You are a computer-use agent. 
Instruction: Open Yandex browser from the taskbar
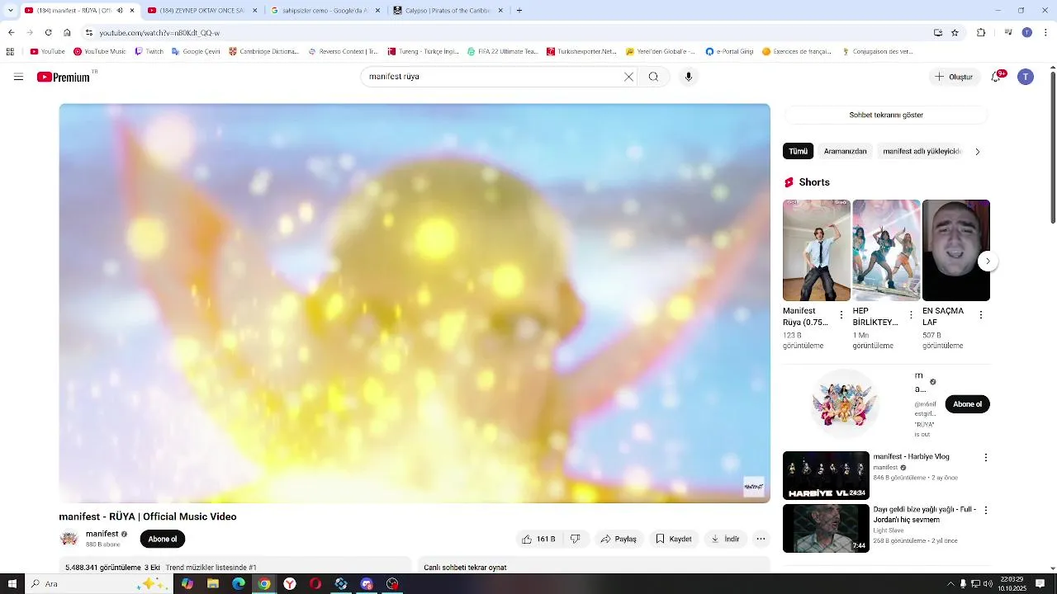point(290,583)
